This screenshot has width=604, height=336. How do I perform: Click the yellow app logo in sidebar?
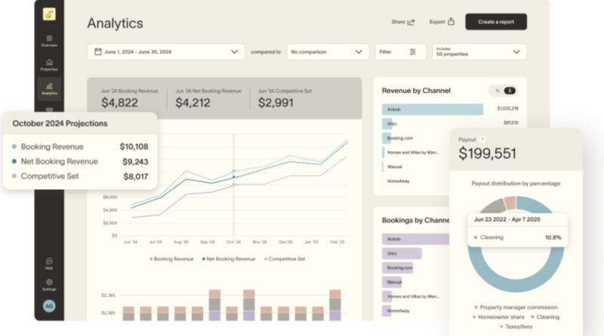coord(49,14)
